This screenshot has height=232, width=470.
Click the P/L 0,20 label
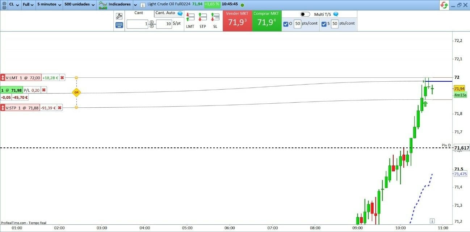[32, 90]
